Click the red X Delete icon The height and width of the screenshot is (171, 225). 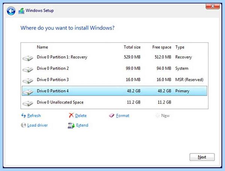pos(71,115)
